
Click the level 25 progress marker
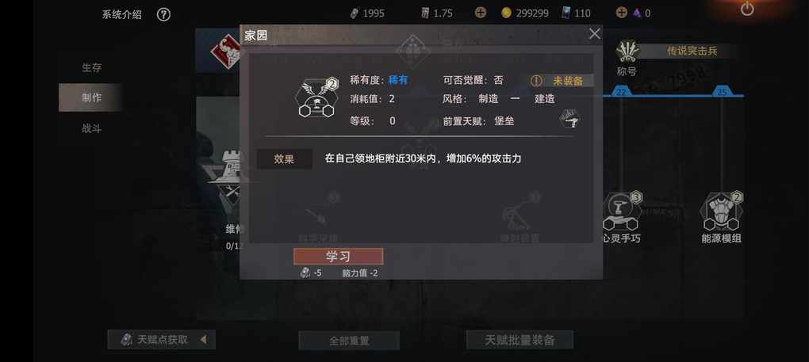pos(722,92)
